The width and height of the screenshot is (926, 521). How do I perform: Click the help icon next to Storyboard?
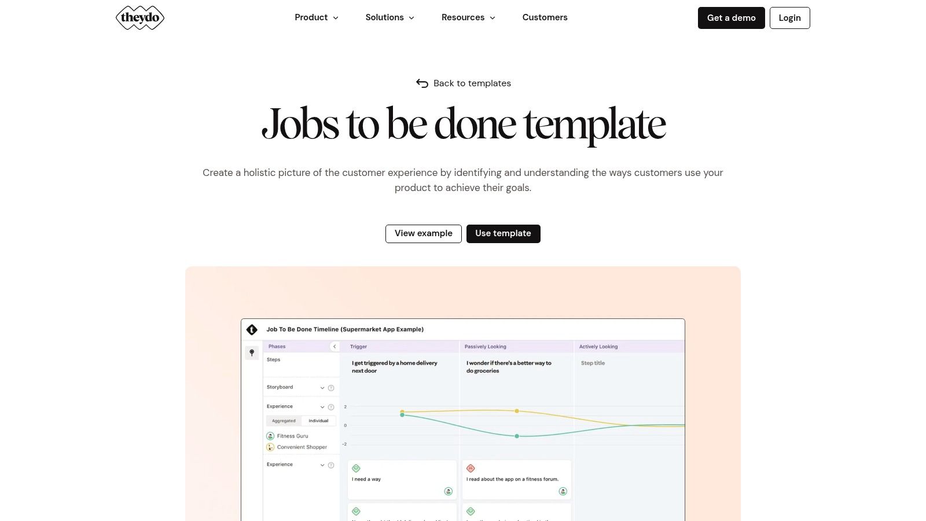331,388
